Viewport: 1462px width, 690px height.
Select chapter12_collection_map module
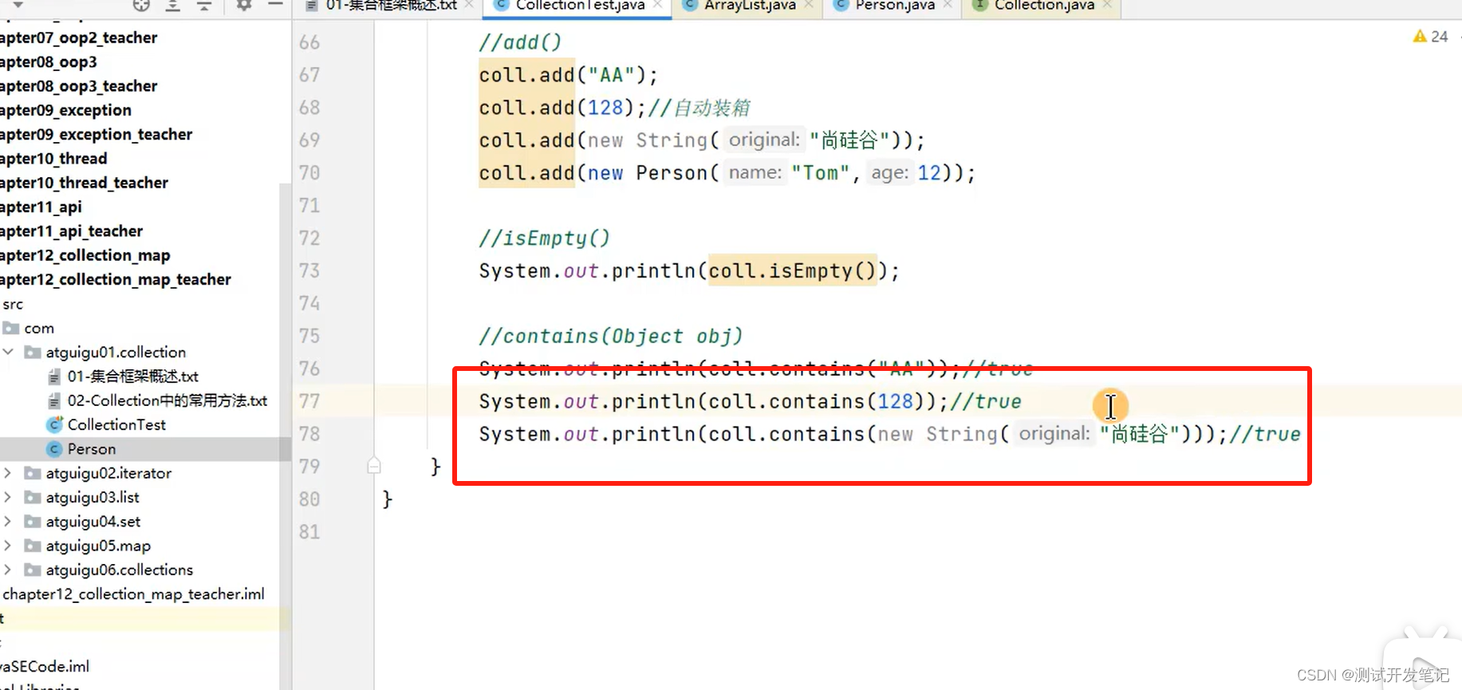tap(85, 255)
